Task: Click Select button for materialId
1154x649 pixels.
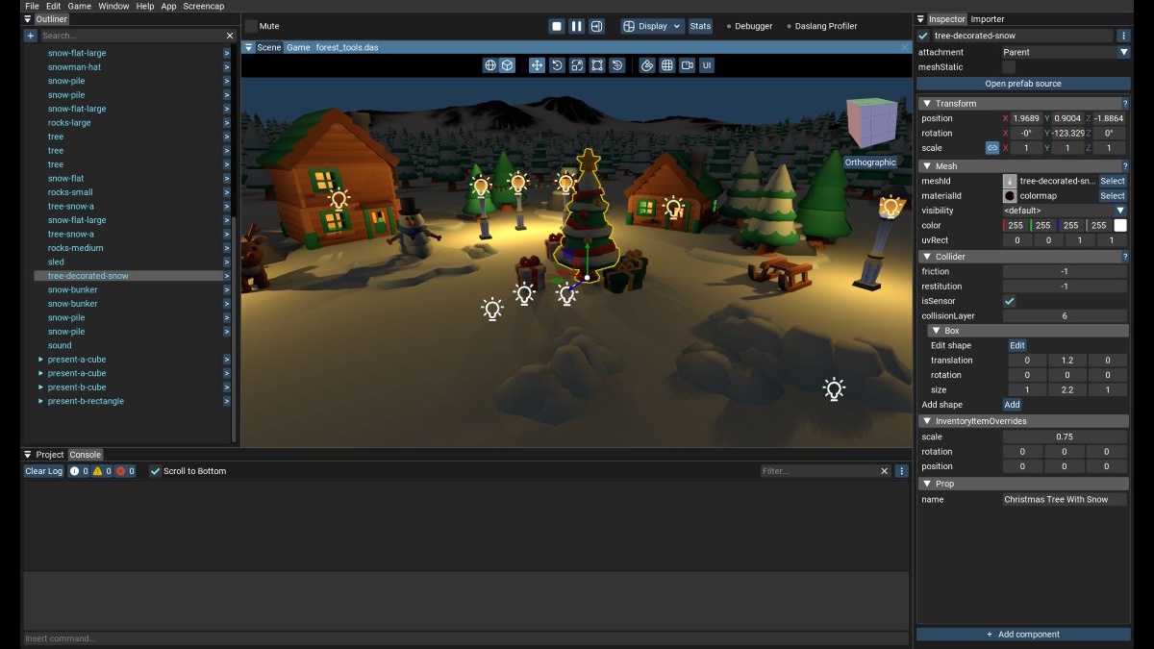Action: point(1113,196)
